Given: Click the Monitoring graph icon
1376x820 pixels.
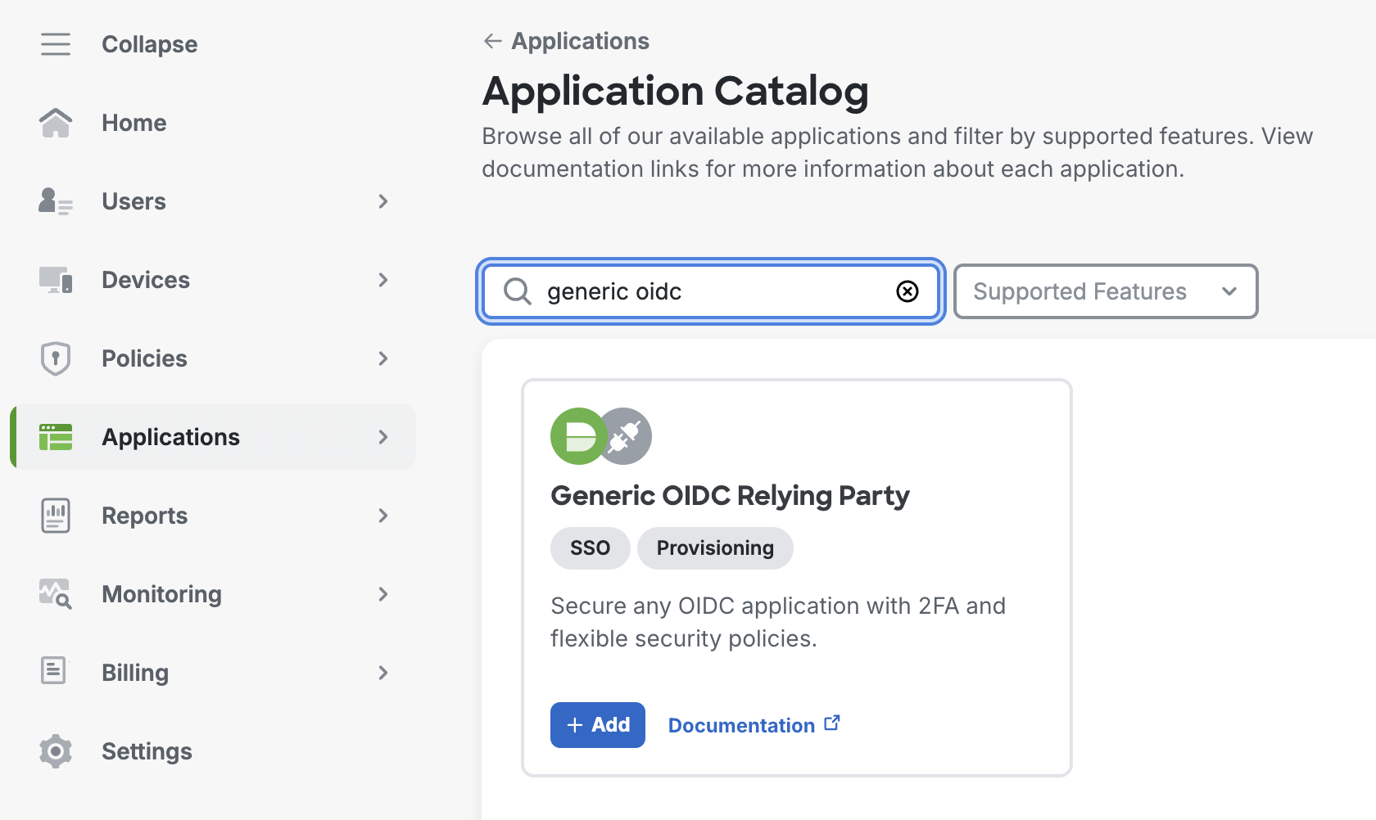Looking at the screenshot, I should point(56,594).
